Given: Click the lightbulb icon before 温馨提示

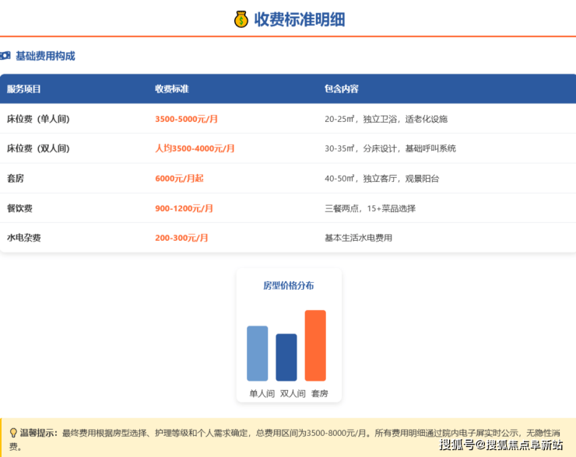Looking at the screenshot, I should coord(12,433).
